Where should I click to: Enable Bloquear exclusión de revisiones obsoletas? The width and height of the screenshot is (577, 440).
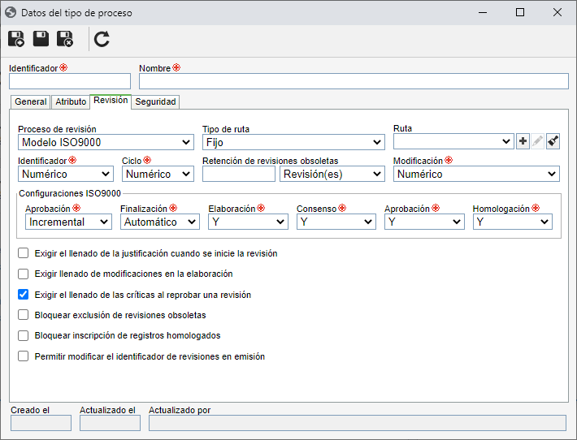pyautogui.click(x=24, y=315)
